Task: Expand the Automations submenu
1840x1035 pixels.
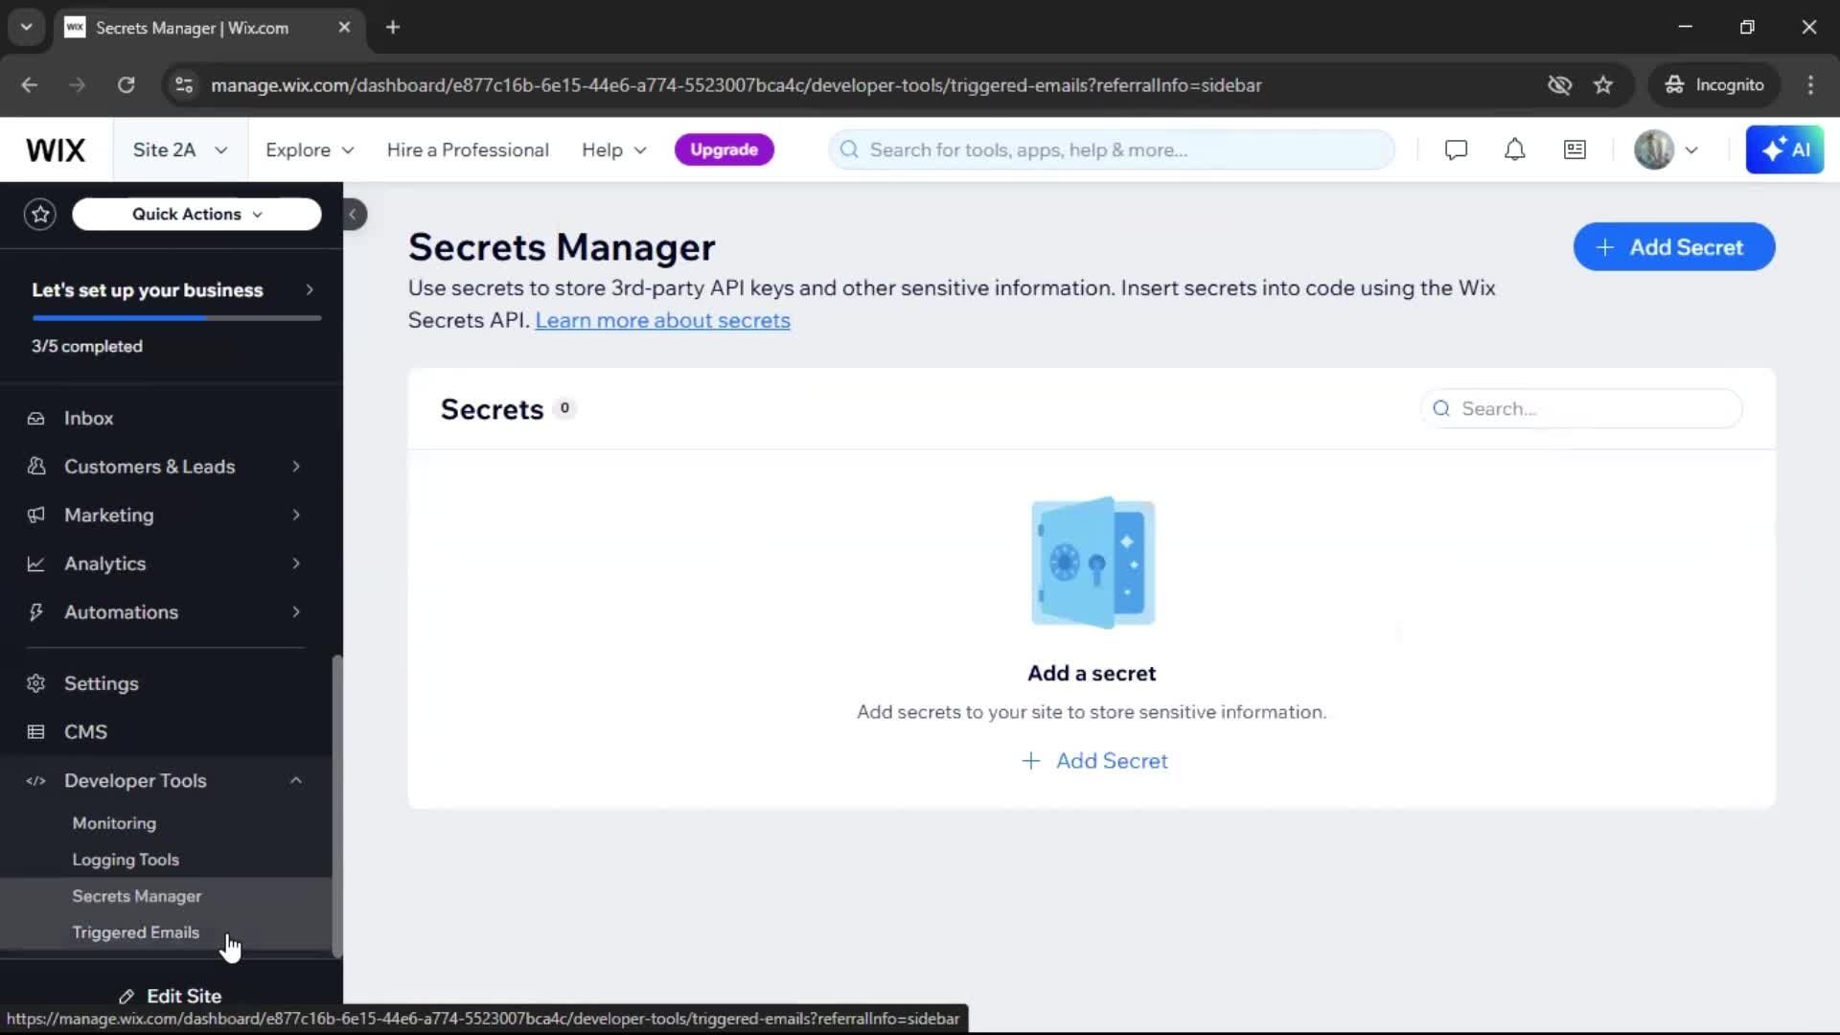Action: tap(296, 612)
